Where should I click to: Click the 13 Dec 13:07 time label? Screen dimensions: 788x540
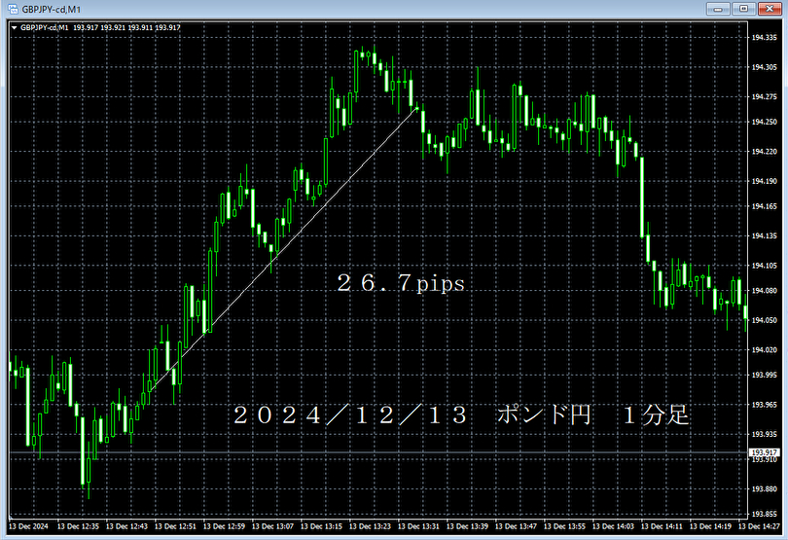pyautogui.click(x=273, y=526)
